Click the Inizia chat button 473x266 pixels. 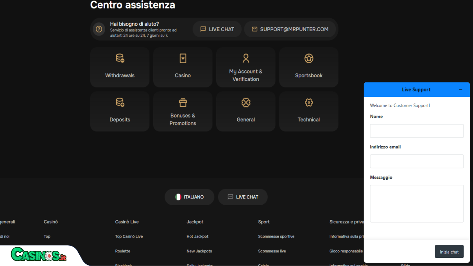(449, 252)
